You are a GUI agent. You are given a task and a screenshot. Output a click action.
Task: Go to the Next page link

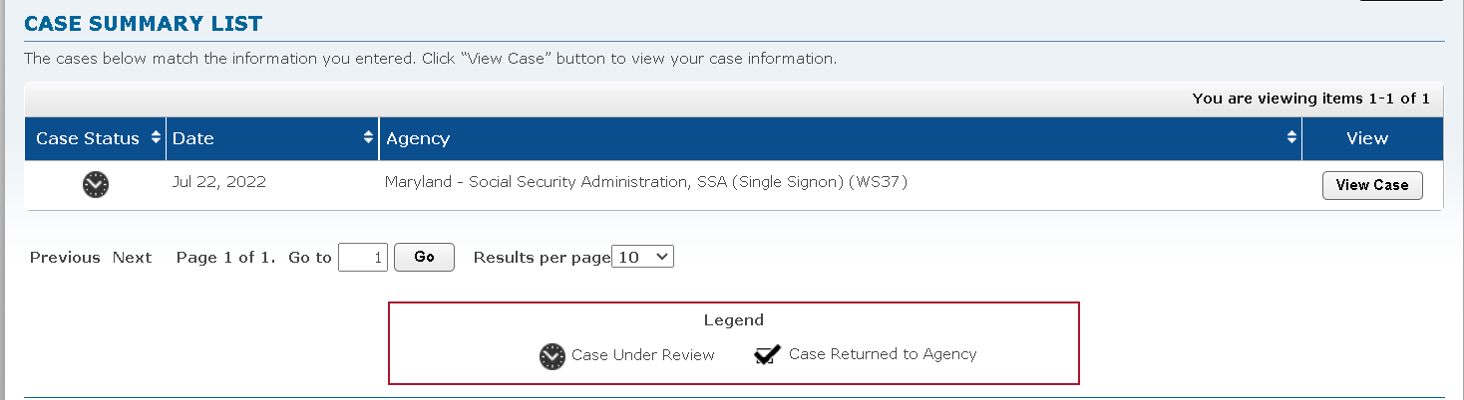(x=132, y=257)
